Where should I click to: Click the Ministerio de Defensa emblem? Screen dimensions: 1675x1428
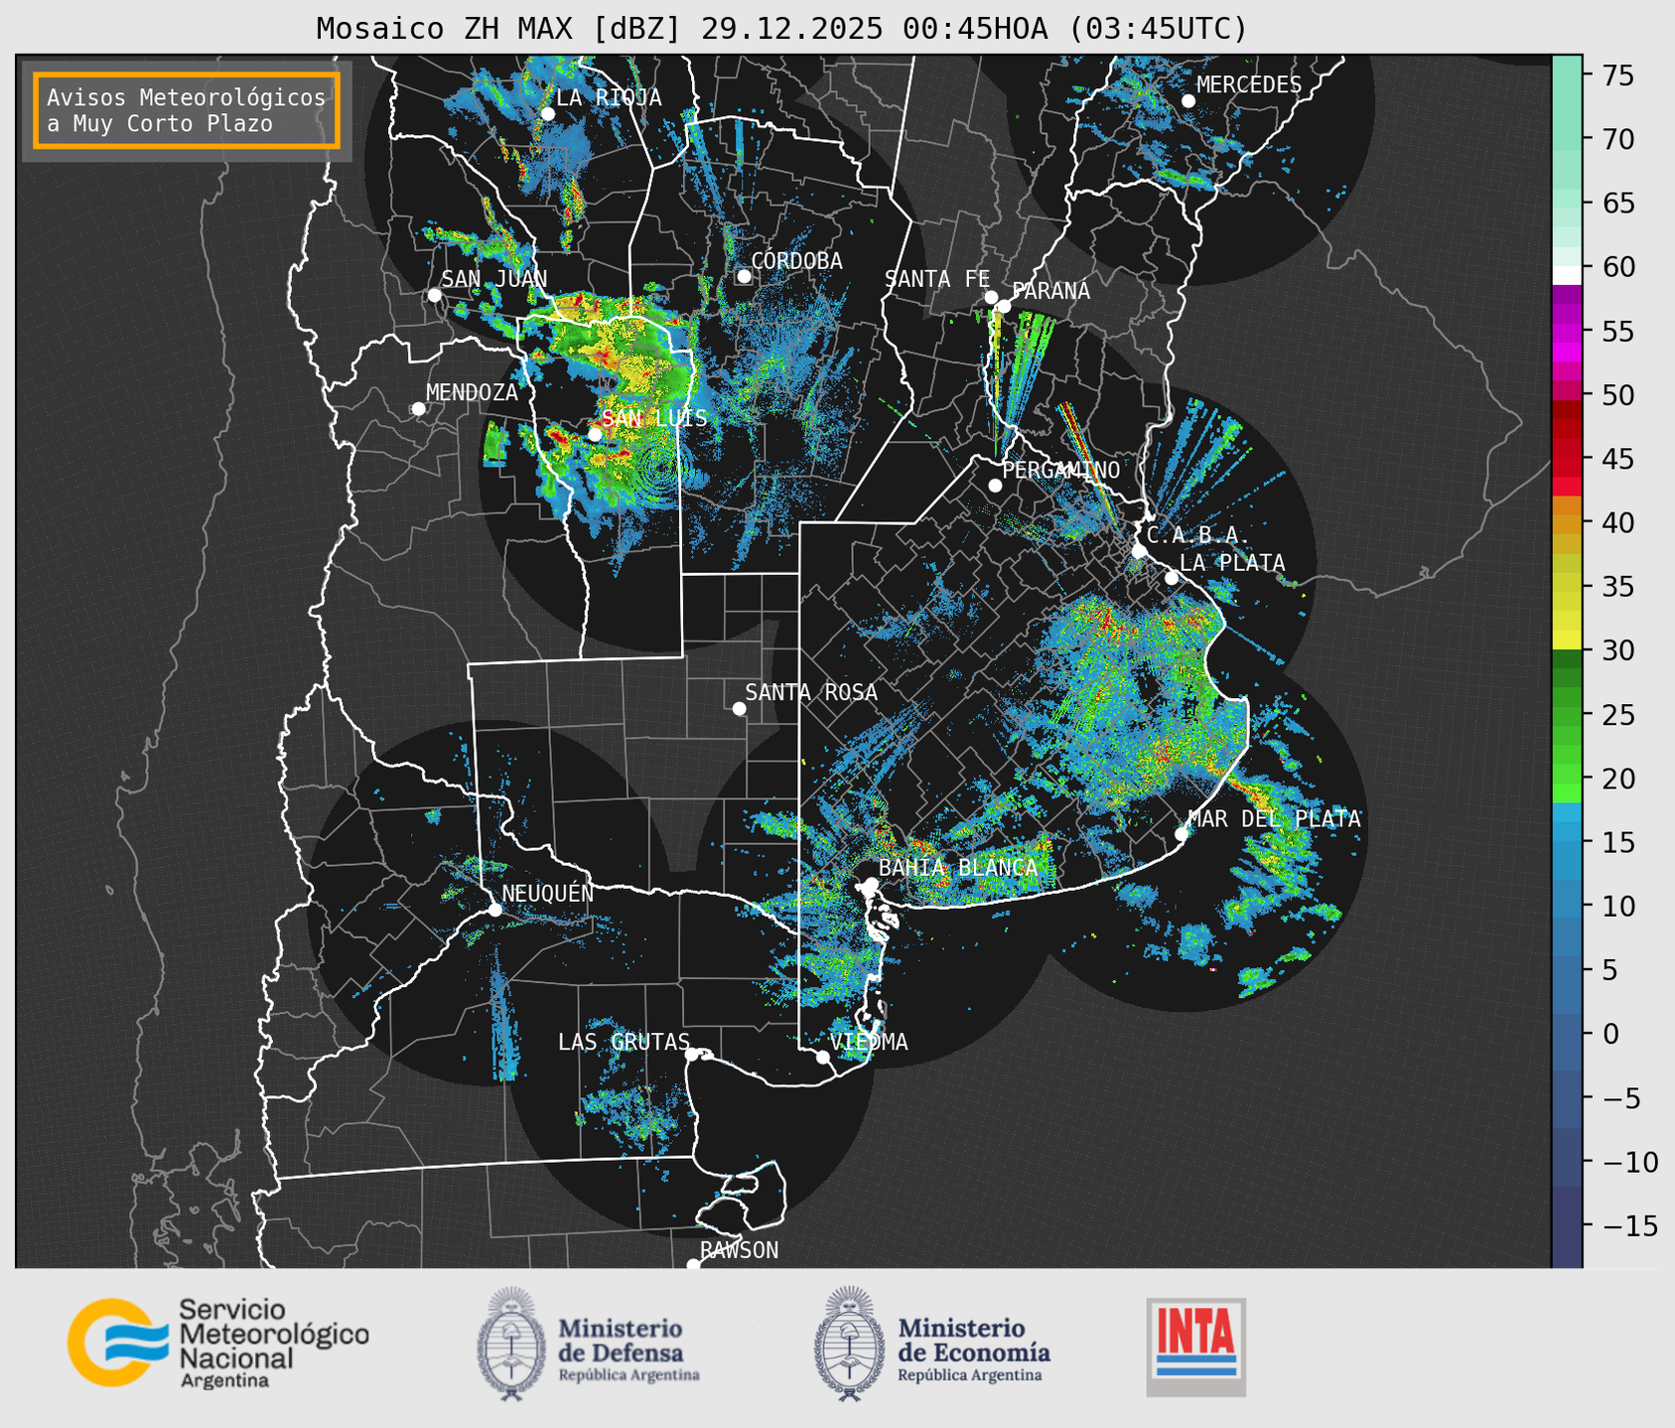point(511,1344)
